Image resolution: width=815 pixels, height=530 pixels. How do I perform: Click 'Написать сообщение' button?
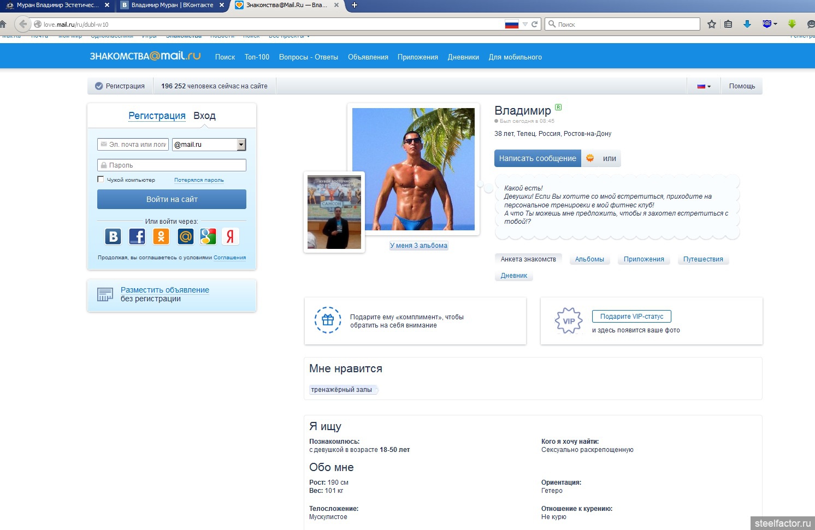click(x=538, y=158)
